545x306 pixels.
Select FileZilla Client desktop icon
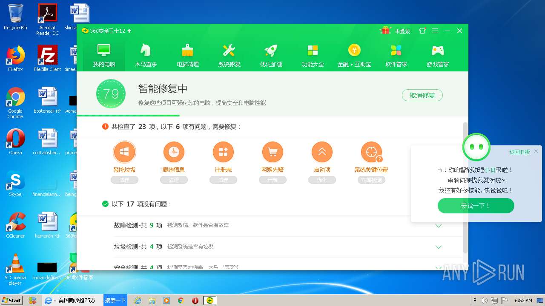click(x=47, y=59)
